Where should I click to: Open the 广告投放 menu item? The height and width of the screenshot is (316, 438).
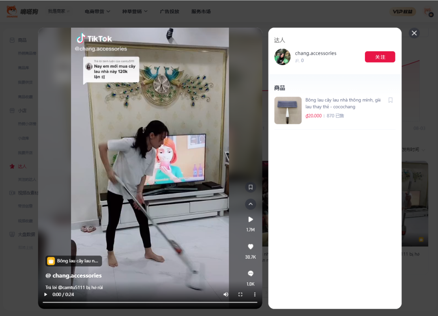click(170, 11)
